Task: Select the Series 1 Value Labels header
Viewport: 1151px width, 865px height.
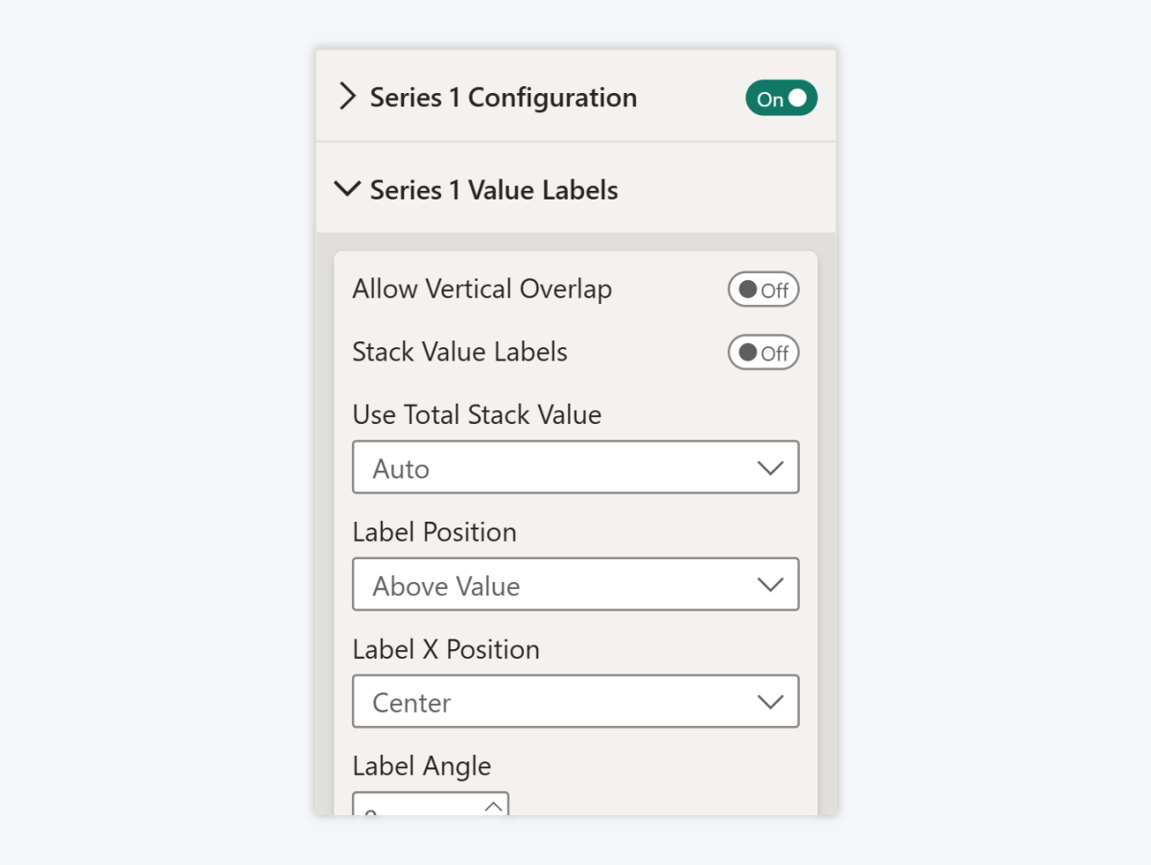Action: [x=493, y=189]
